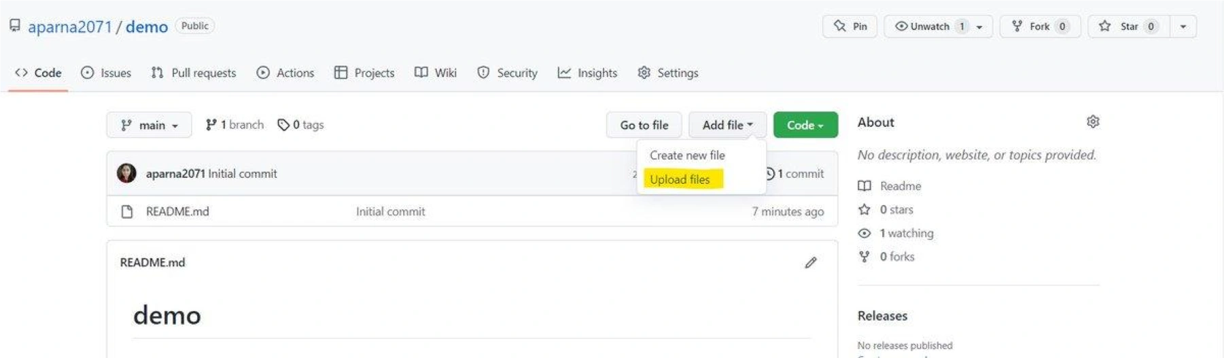Click the Readme book icon in About
Viewport: 1224px width, 358px height.
coord(864,186)
